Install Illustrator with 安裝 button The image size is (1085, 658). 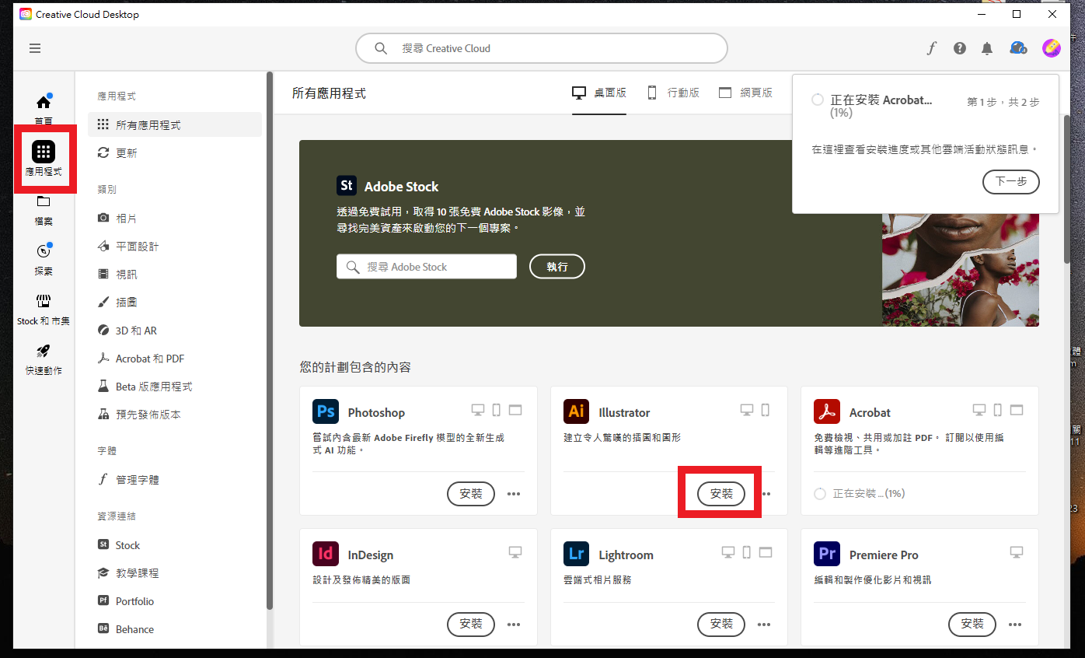(721, 494)
